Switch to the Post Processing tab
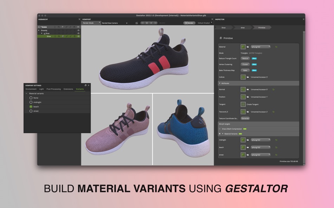This screenshot has height=208, width=334. coord(54,89)
